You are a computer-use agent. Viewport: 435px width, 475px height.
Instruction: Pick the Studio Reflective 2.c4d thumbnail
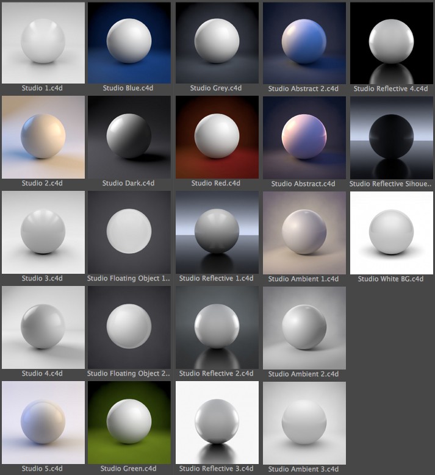(x=217, y=327)
